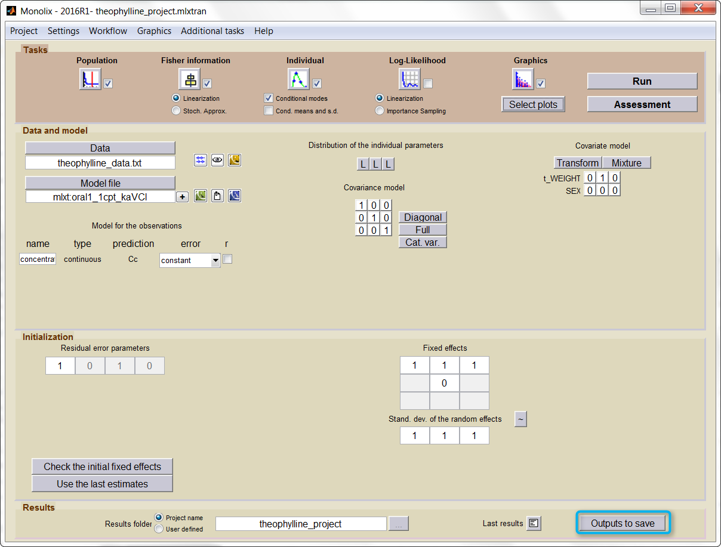Click the ellipsis browse button for results folder
The width and height of the screenshot is (721, 547).
coord(399,524)
